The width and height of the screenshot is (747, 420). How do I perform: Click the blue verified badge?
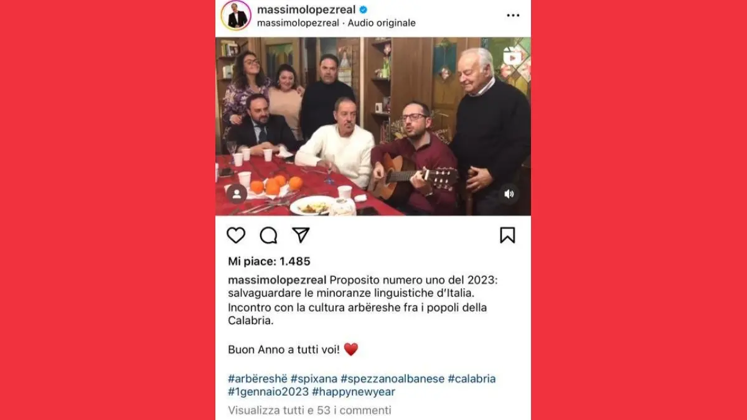click(x=364, y=9)
